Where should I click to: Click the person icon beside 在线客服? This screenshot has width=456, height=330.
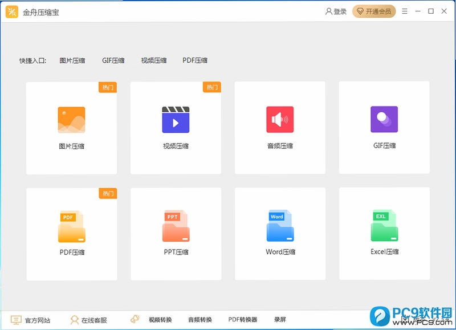coord(75,320)
